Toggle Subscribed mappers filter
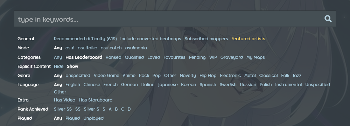350x126 pixels. click(206, 39)
